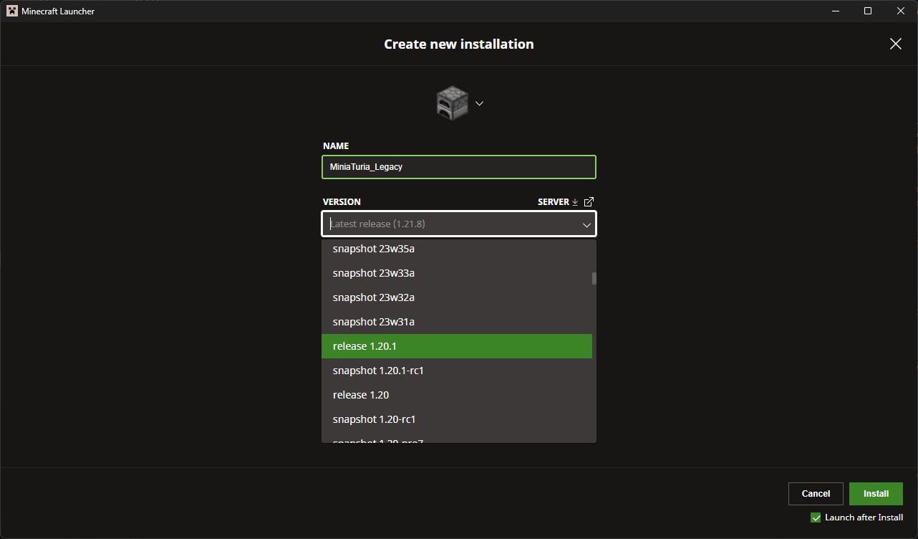Pick snapshot 1.20-rc1 version

pyautogui.click(x=457, y=419)
